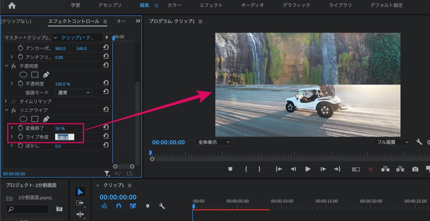The width and height of the screenshot is (430, 221).
Task: Toggle animation stopwatch for 不透明度 value
Action: [x=21, y=84]
